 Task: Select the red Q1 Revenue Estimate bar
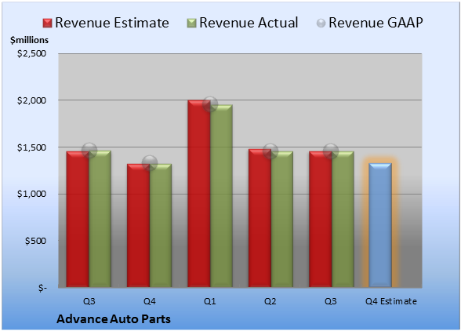click(199, 194)
